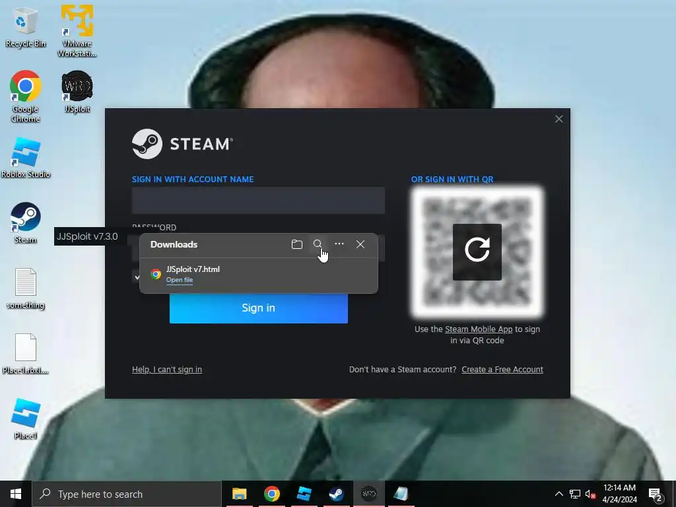Show downloads folder from Downloads popup
Image resolution: width=676 pixels, height=507 pixels.
click(296, 244)
